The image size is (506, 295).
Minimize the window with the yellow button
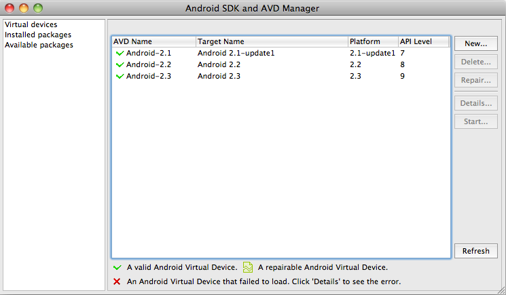24,8
